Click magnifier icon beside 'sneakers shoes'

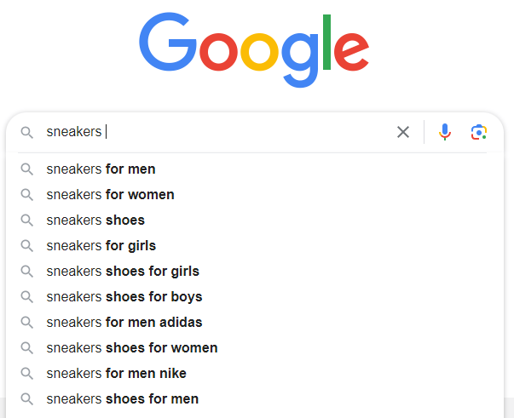tap(27, 220)
